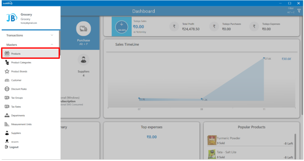
Task: Open Products in the Masters menu
Action: [x=16, y=54]
